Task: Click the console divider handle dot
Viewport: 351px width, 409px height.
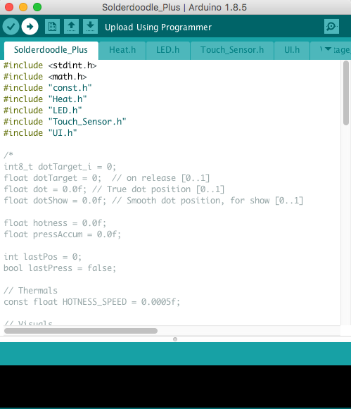Action: [175, 339]
